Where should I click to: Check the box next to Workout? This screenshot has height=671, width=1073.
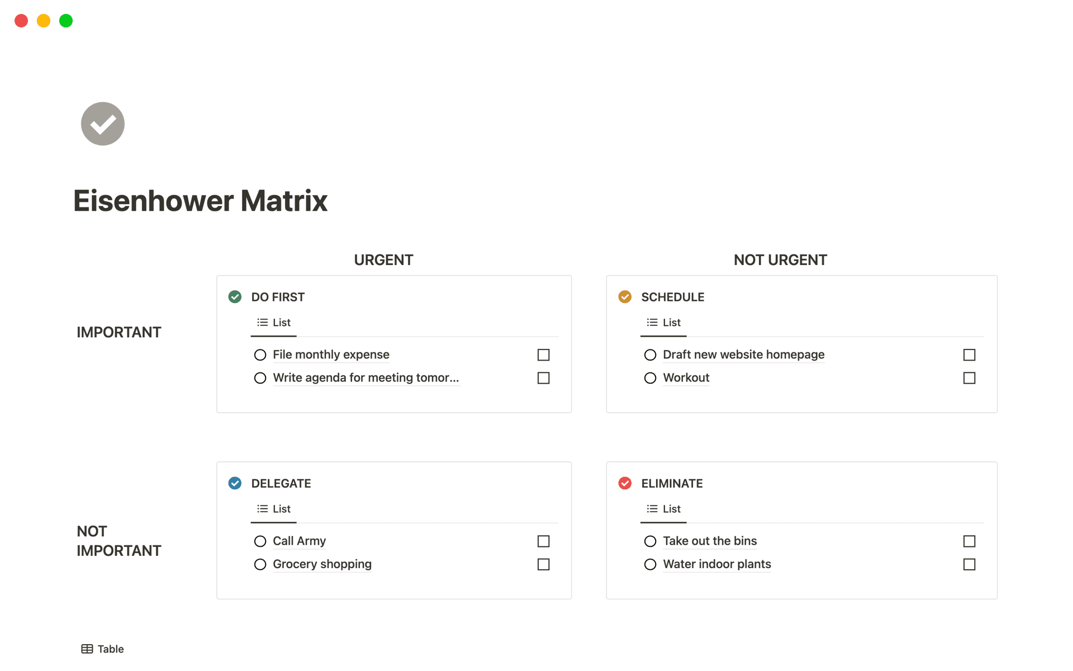970,378
